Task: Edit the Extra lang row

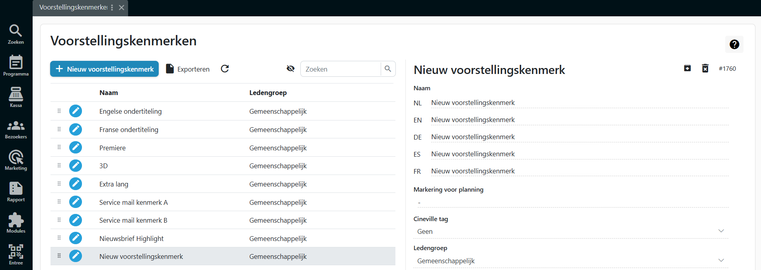Action: (76, 184)
